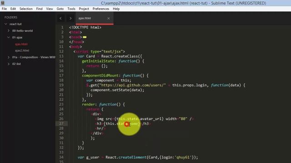This screenshot has width=291, height=163.
Task: Open the Project menu
Action: [x=84, y=9]
